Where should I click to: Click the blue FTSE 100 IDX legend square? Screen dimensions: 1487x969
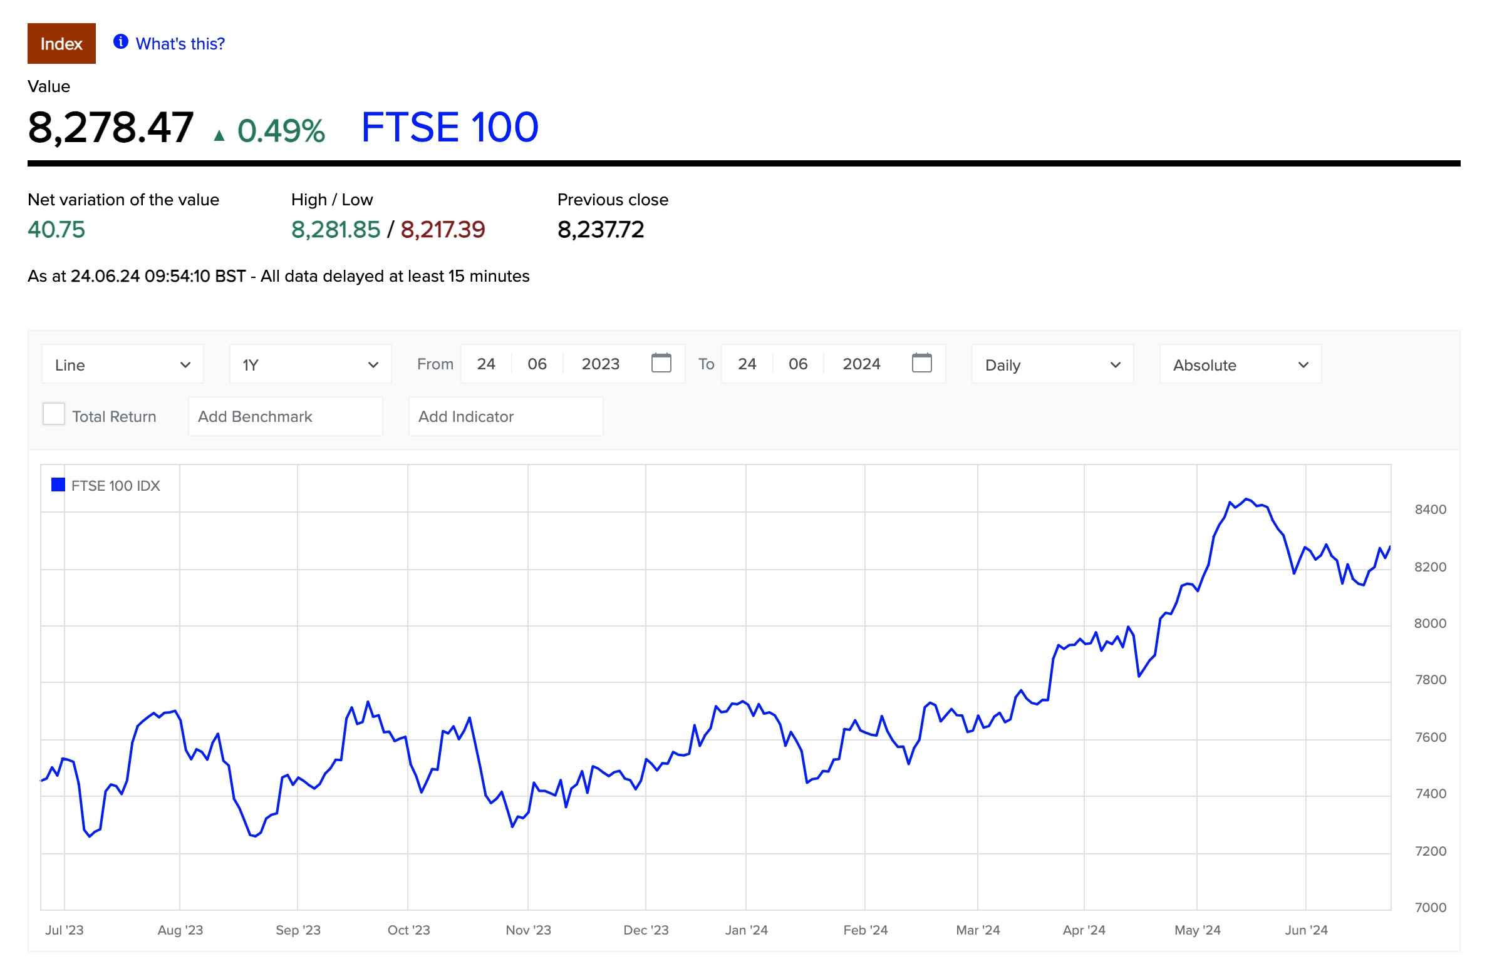click(58, 485)
